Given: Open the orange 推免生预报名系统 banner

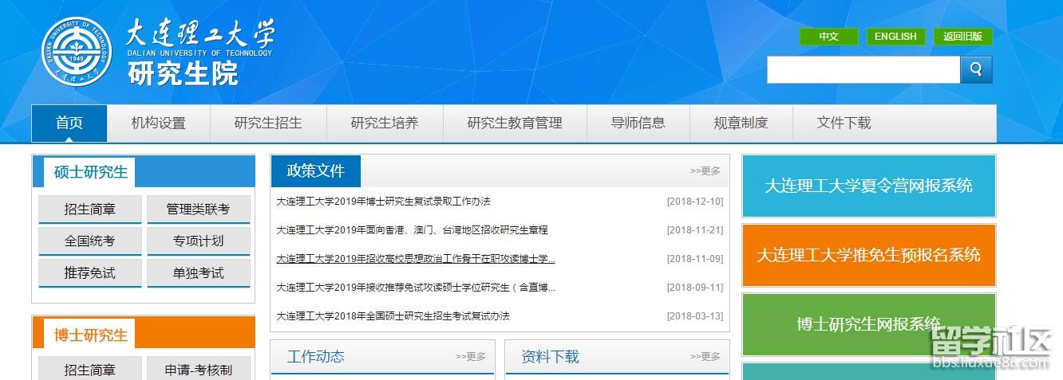Looking at the screenshot, I should click(x=868, y=256).
